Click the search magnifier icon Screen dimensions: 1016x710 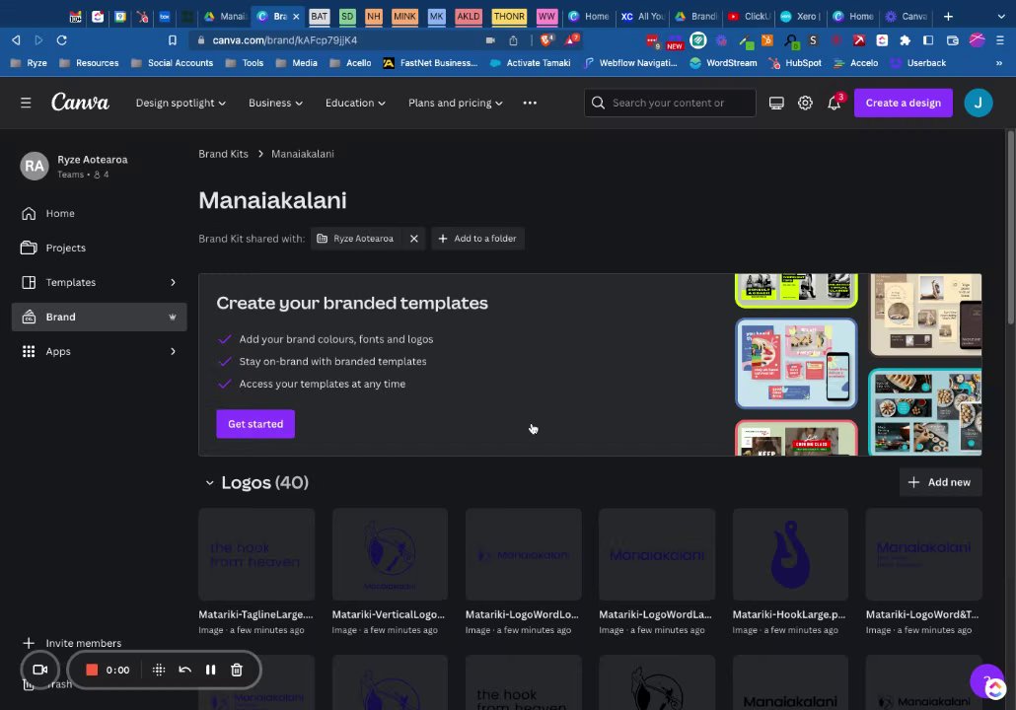[598, 103]
